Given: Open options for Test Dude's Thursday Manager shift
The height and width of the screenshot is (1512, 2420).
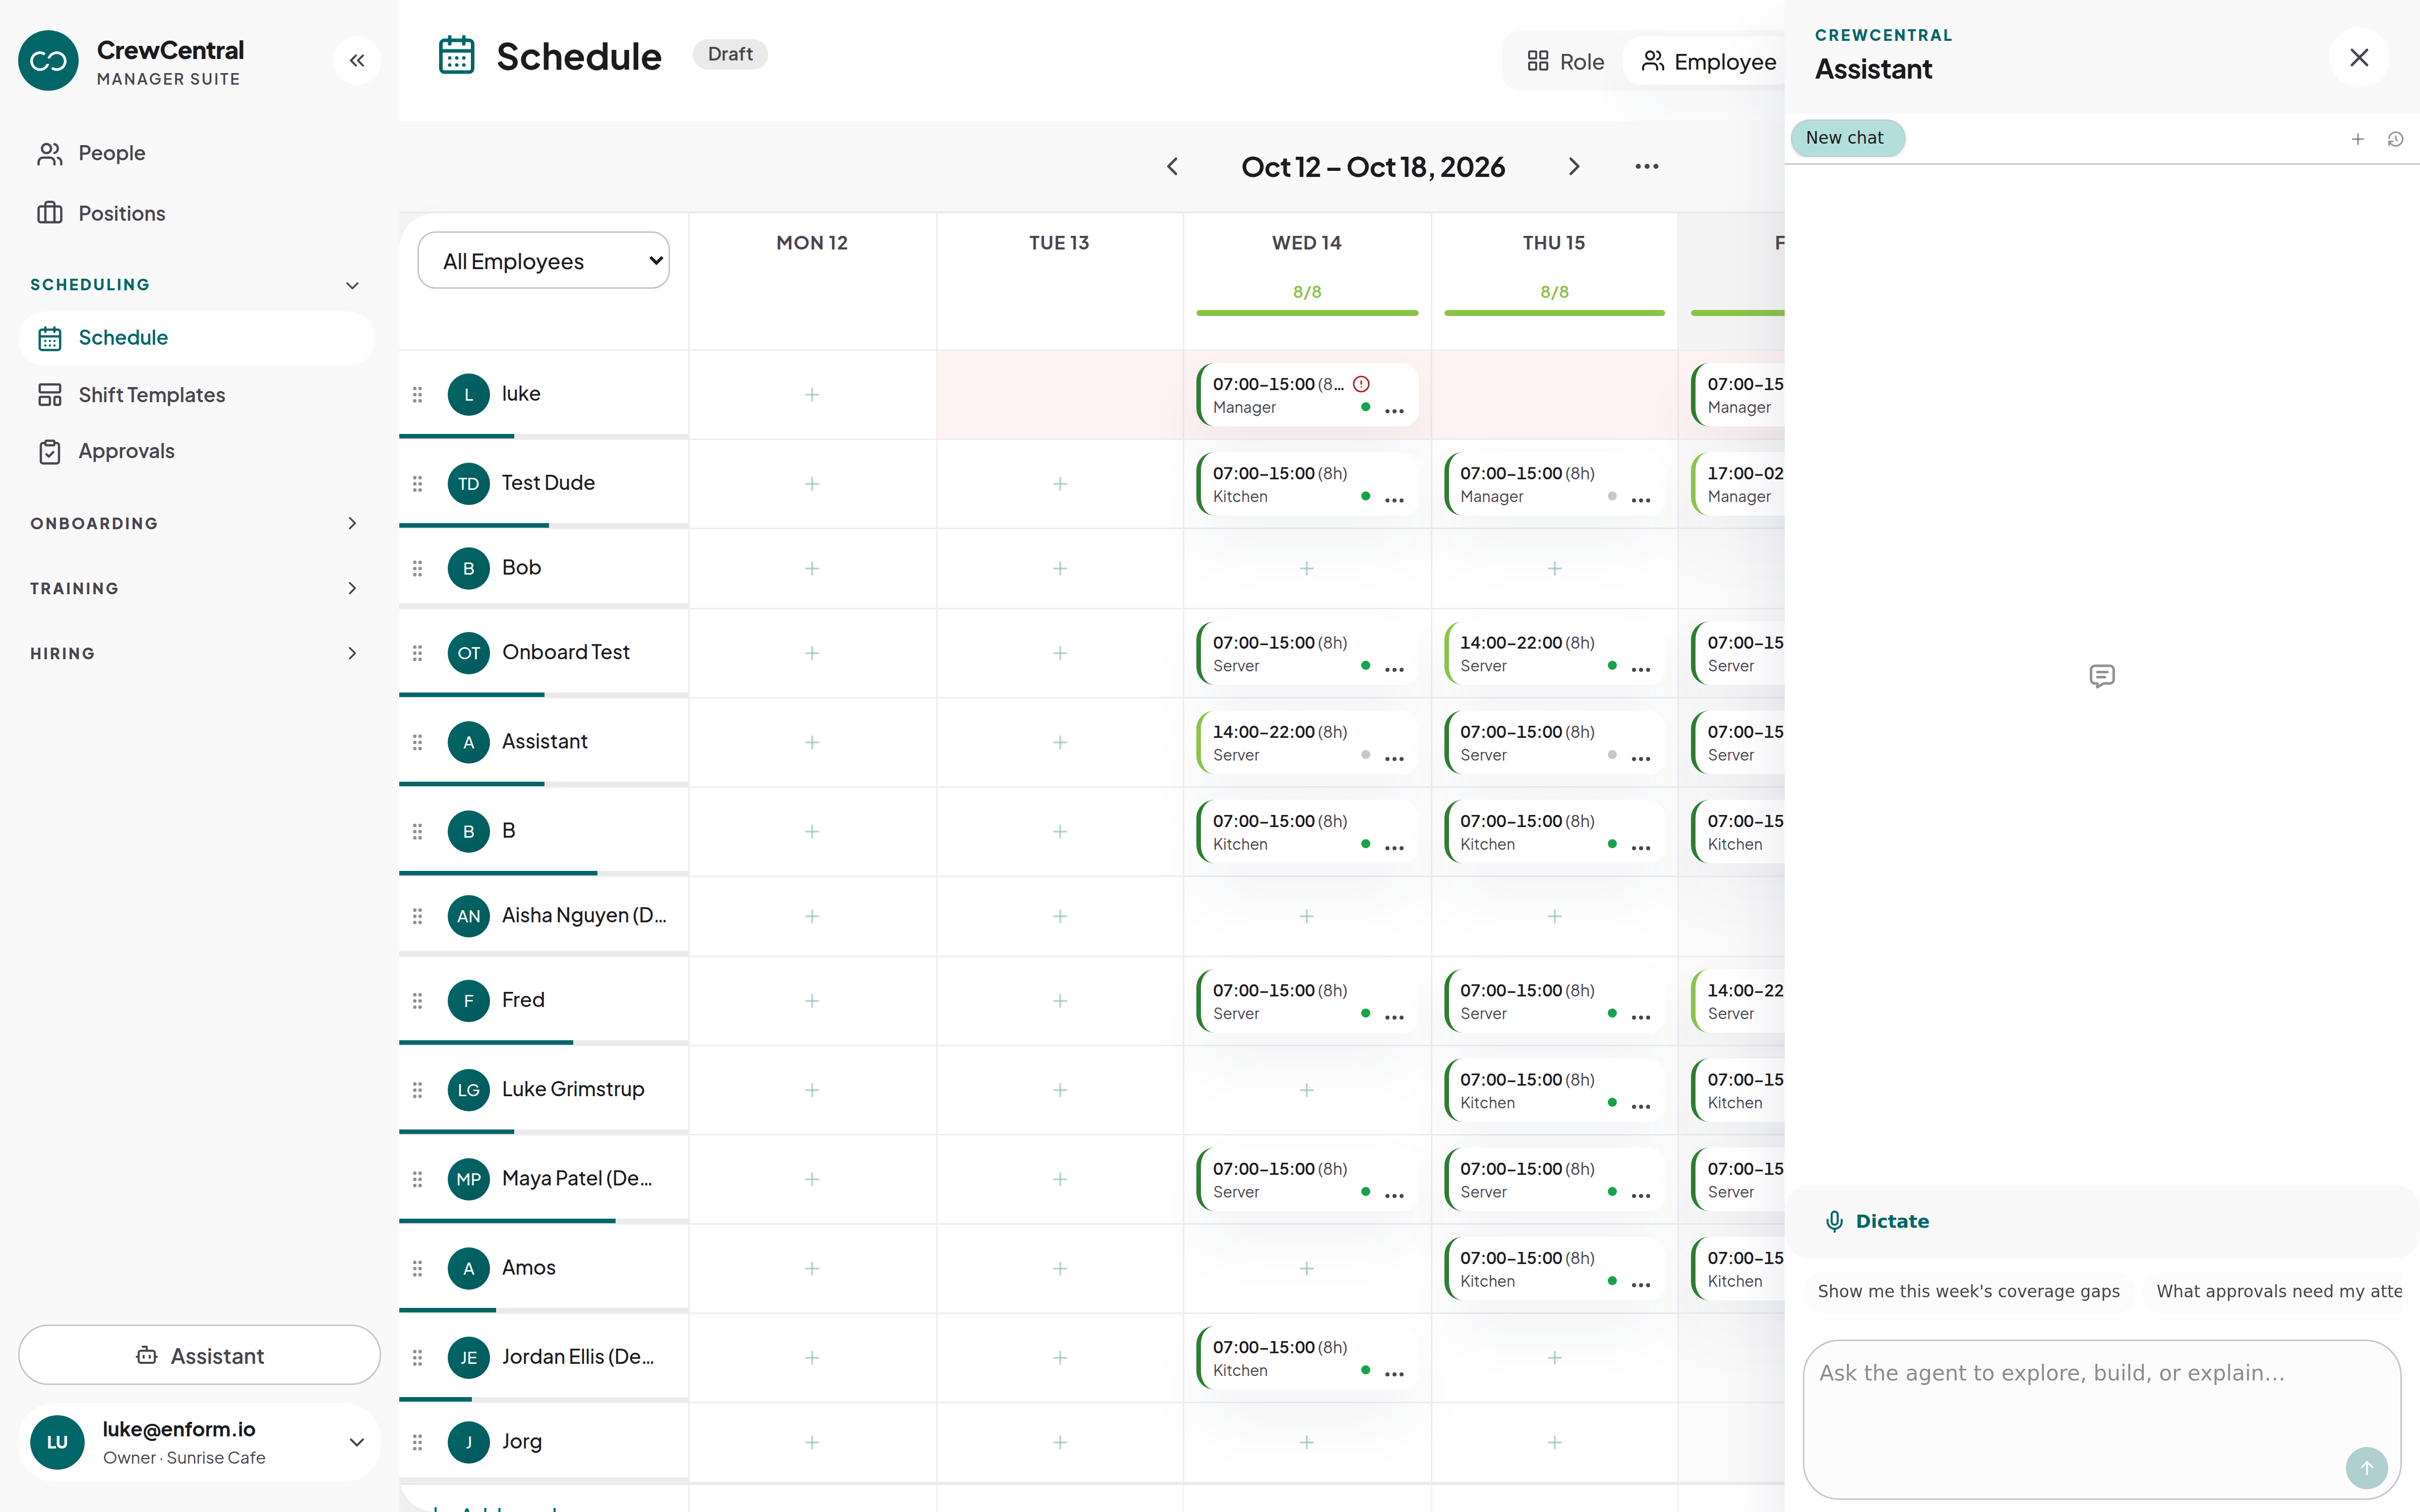Looking at the screenshot, I should (x=1641, y=499).
